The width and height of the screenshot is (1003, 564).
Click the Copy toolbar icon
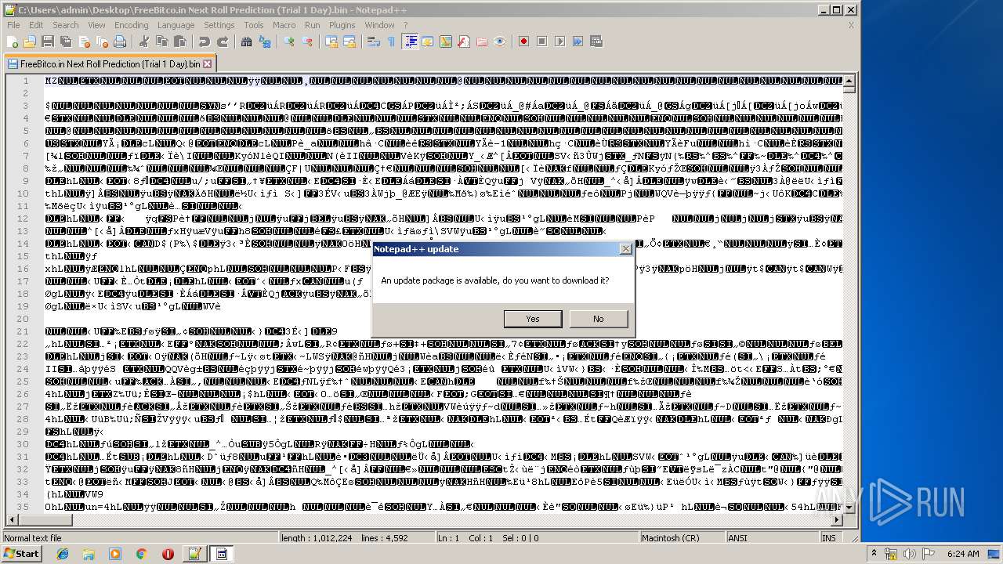[161, 42]
